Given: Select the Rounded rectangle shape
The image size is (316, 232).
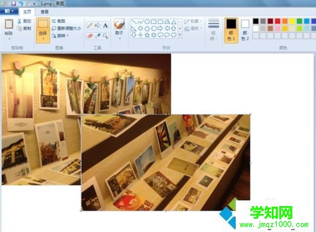Looking at the screenshot, I should [x=161, y=21].
